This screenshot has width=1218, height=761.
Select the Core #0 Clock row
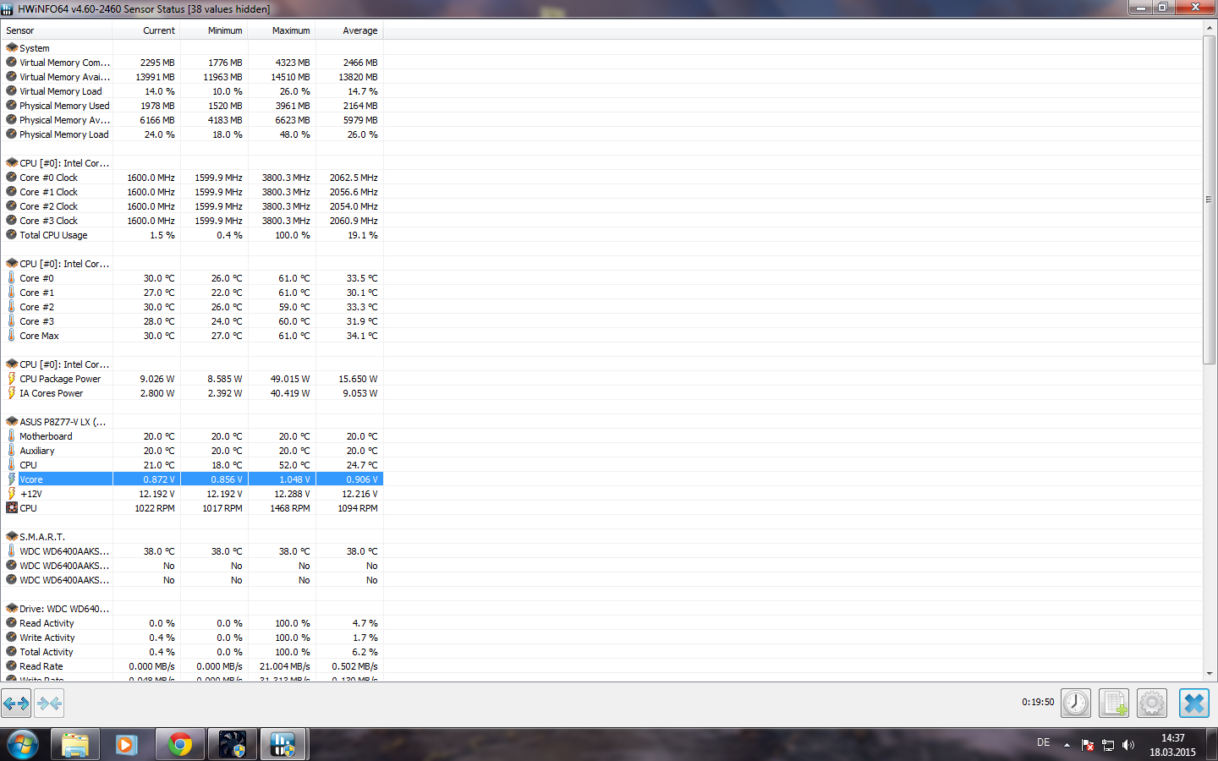[x=193, y=178]
